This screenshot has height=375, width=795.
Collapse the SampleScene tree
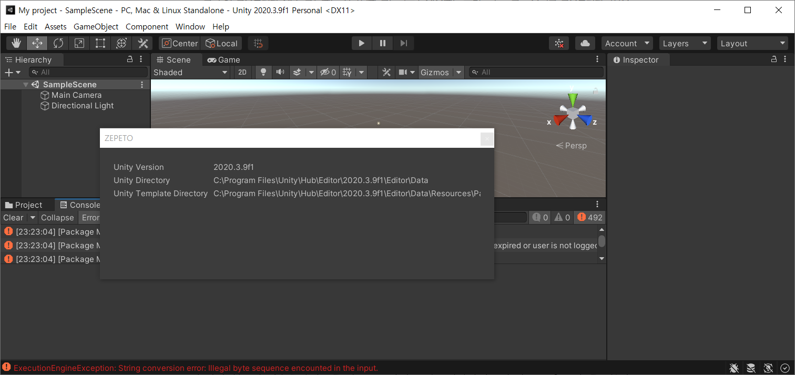[26, 84]
